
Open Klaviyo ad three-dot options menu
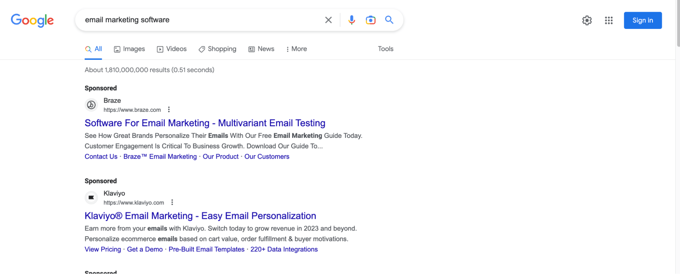pos(172,203)
